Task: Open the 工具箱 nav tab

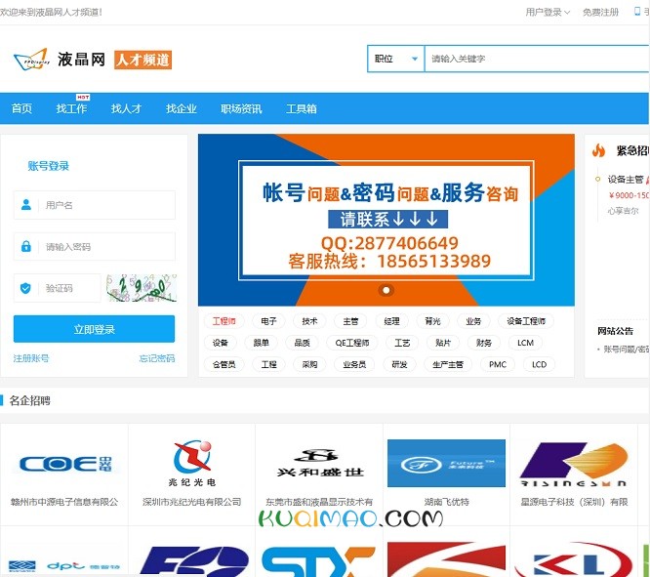Action: [x=302, y=108]
